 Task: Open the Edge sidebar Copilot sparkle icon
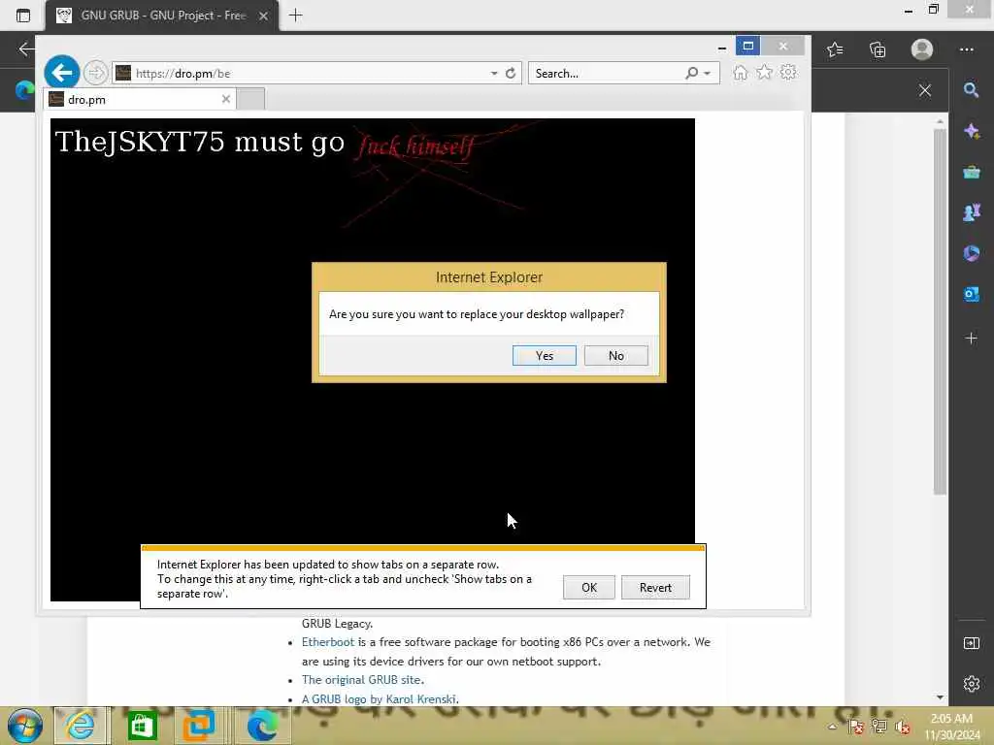pyautogui.click(x=971, y=131)
